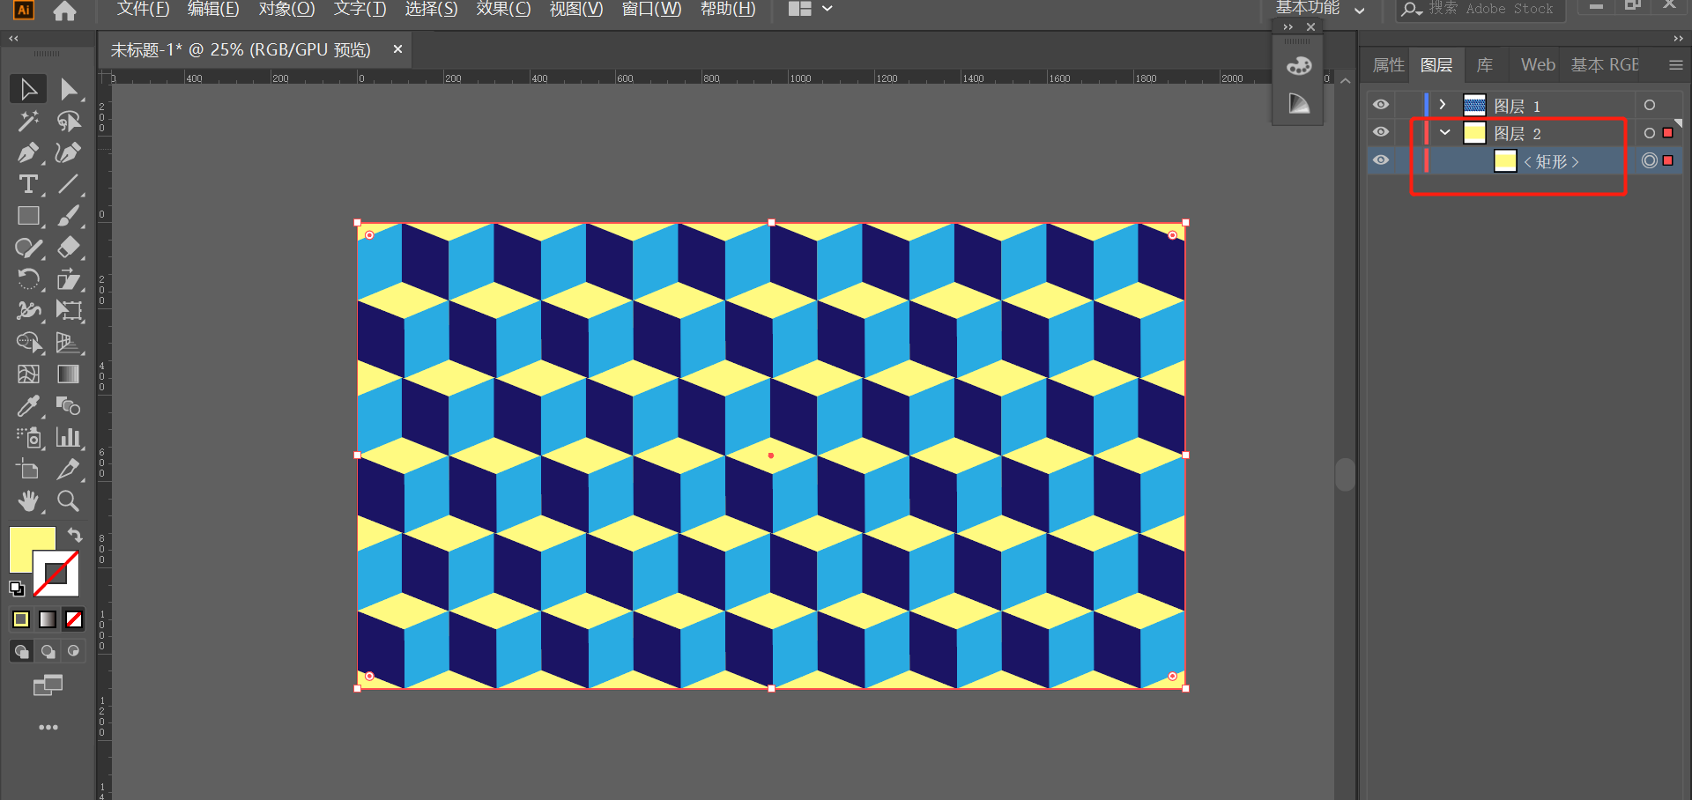Select the Curvature tool
The height and width of the screenshot is (800, 1692).
pos(69,152)
